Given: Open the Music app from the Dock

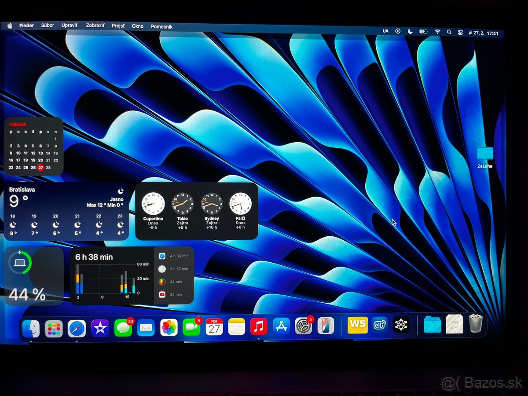Looking at the screenshot, I should pos(259,327).
